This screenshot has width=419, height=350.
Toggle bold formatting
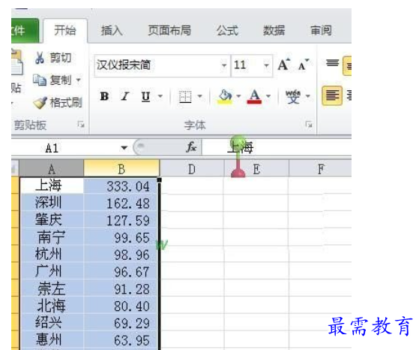pyautogui.click(x=104, y=96)
